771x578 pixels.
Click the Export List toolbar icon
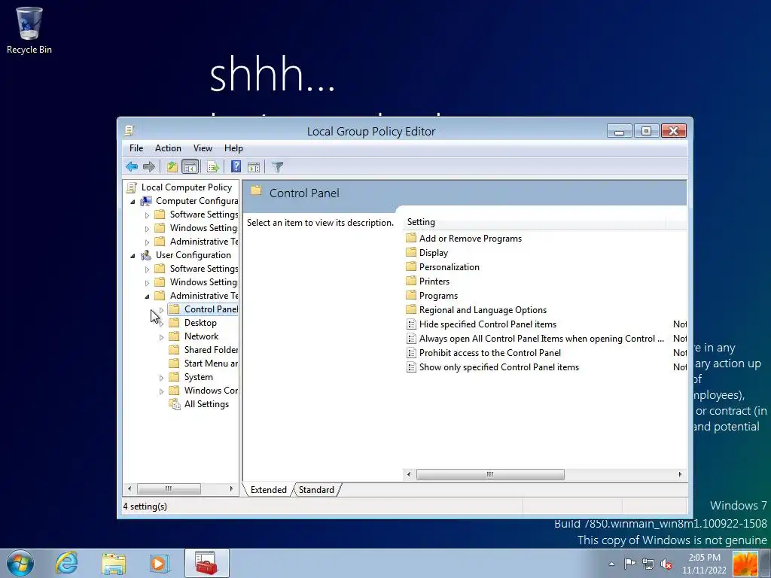tap(213, 167)
